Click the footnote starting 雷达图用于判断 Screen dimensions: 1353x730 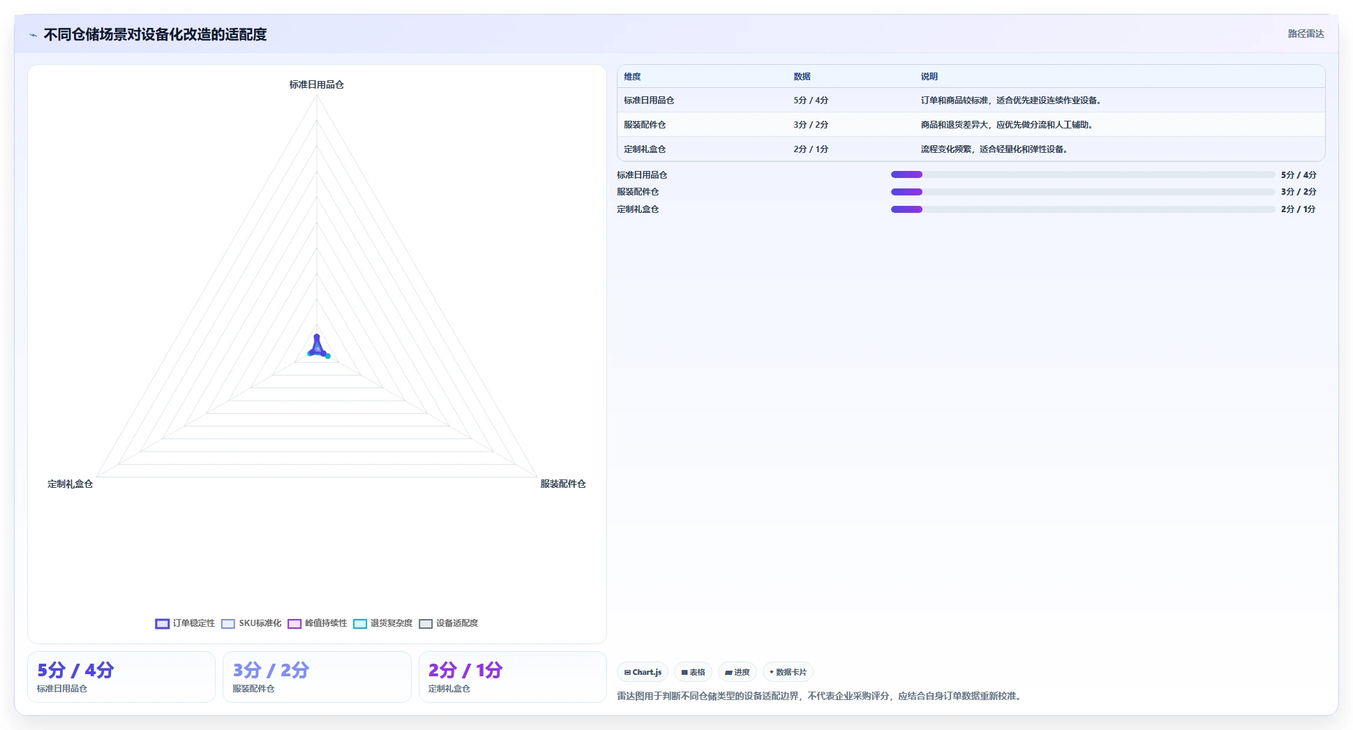[x=821, y=696]
